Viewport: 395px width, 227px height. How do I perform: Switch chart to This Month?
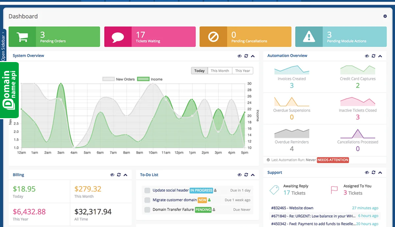pyautogui.click(x=220, y=71)
